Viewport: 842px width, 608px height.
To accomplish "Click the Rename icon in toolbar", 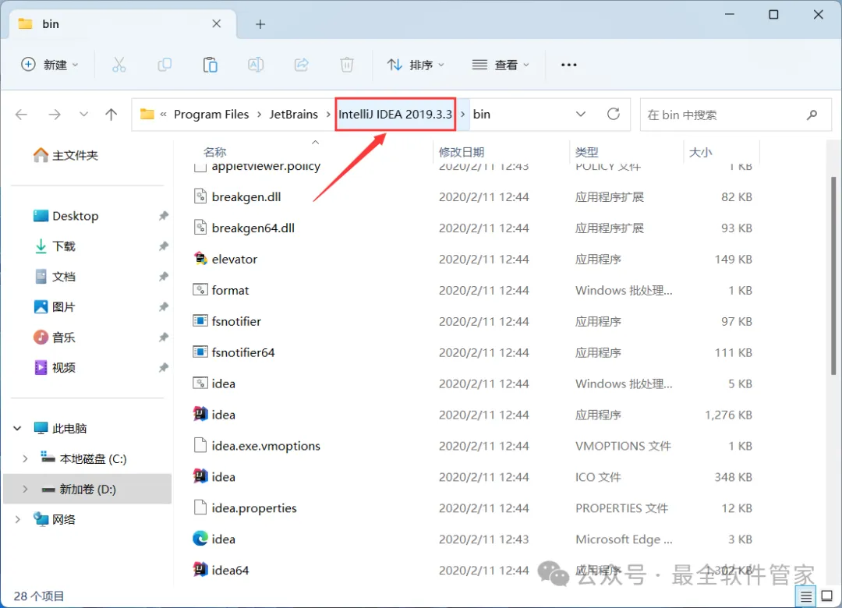I will point(256,65).
